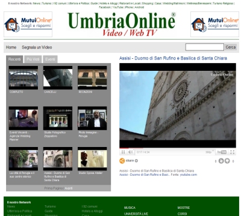Click iPhone link in top bar

point(129,7)
